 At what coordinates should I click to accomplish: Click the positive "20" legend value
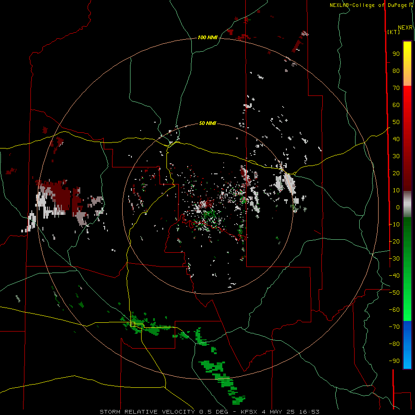click(x=396, y=173)
